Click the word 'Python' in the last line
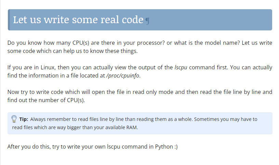This screenshot has width=279, height=165. pyautogui.click(x=164, y=147)
